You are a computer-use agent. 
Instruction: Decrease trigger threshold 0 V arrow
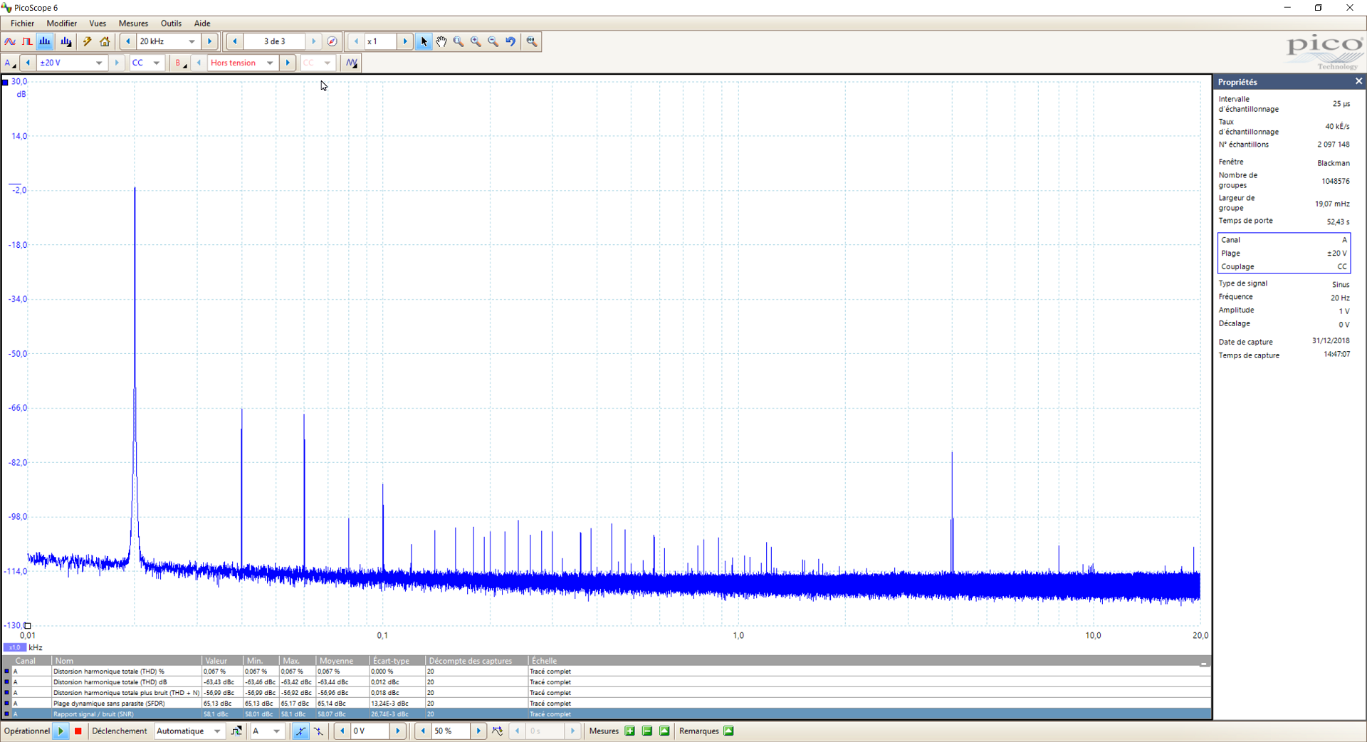point(342,731)
